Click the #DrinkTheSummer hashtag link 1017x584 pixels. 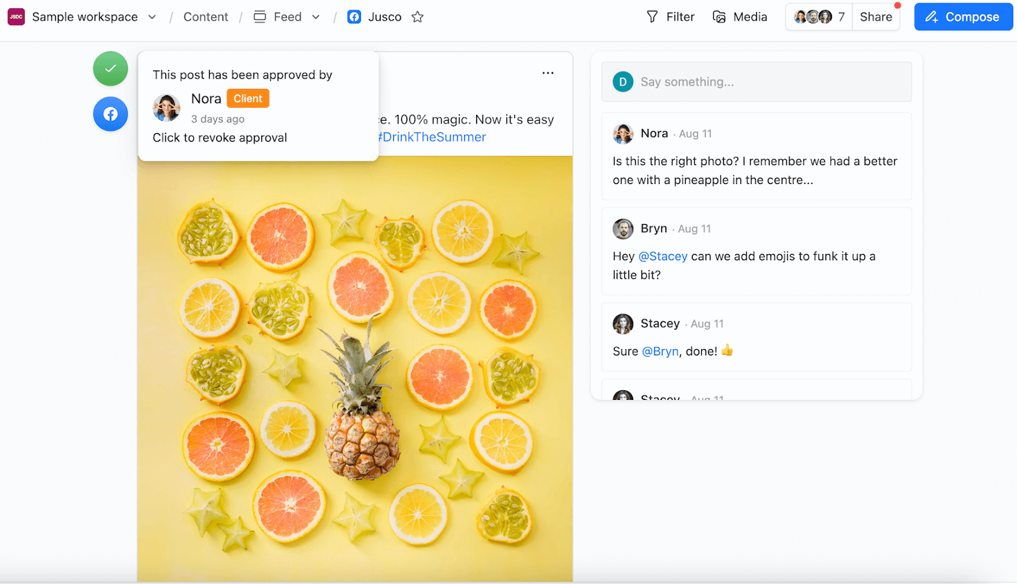tap(432, 137)
